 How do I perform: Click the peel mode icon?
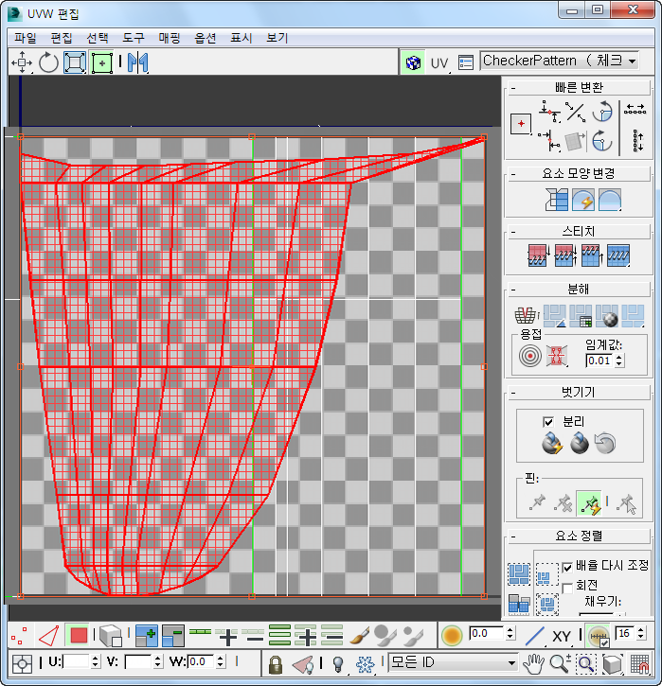point(580,444)
